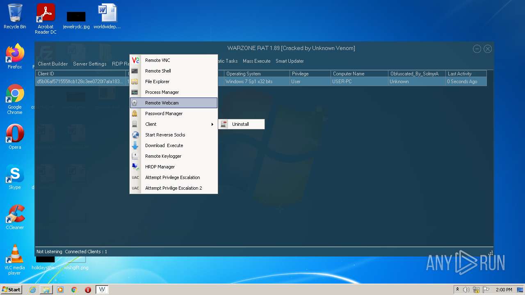Image resolution: width=525 pixels, height=295 pixels.
Task: Open the Client Builder tab
Action: pyautogui.click(x=53, y=64)
